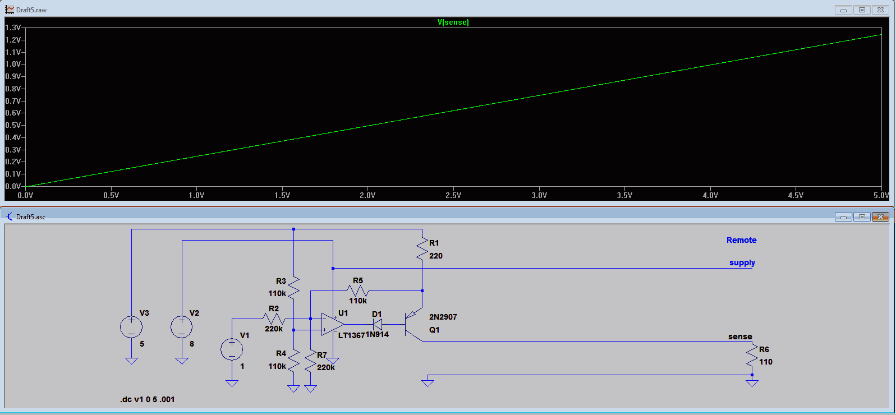Click the U1 reference label
Screen dimensions: 896x415
pyautogui.click(x=343, y=313)
